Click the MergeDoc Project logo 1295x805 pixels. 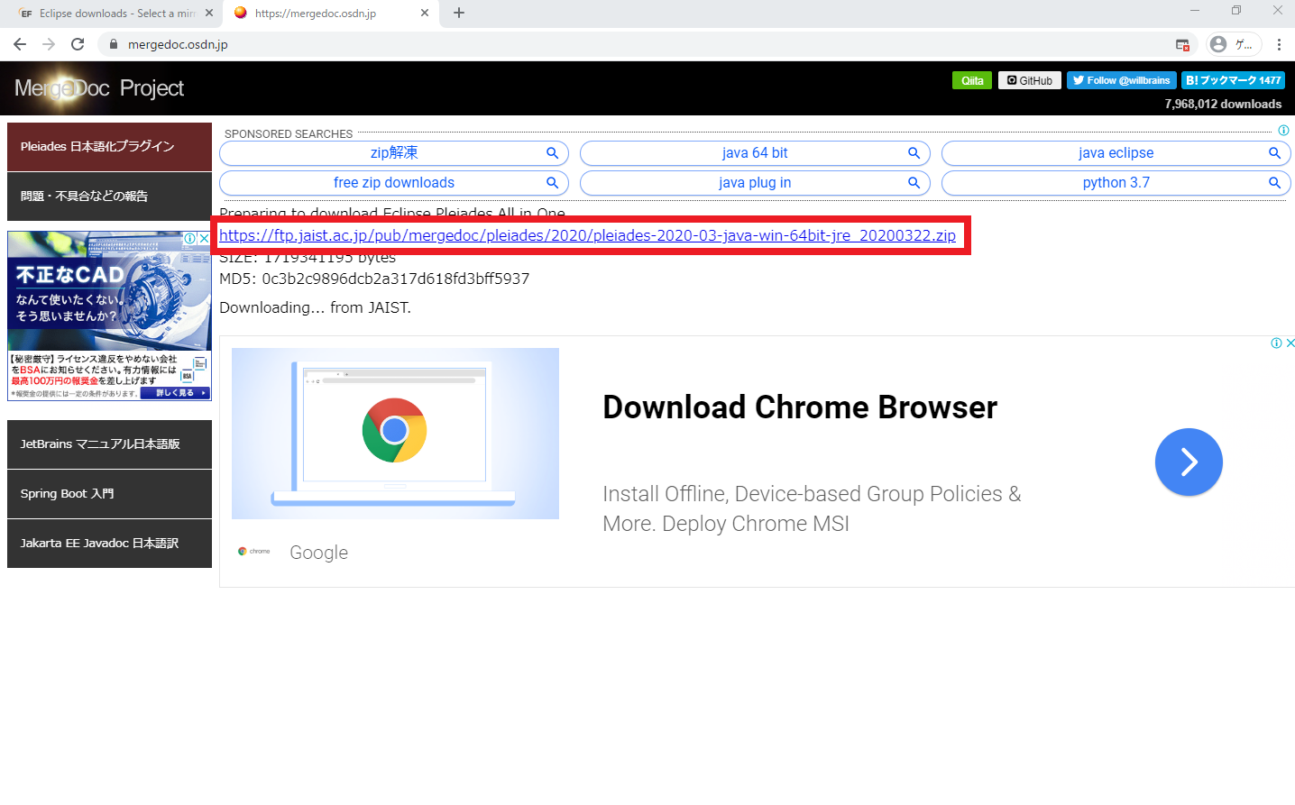tap(99, 88)
